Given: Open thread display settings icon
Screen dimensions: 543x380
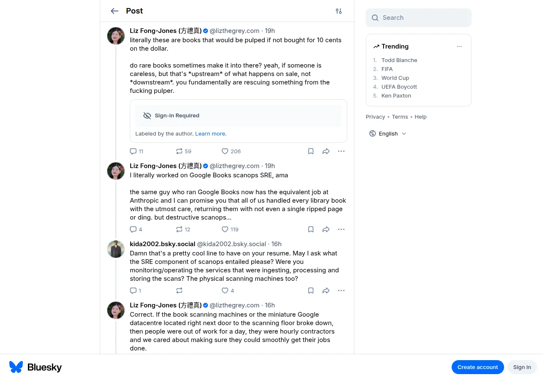Looking at the screenshot, I should [339, 11].
